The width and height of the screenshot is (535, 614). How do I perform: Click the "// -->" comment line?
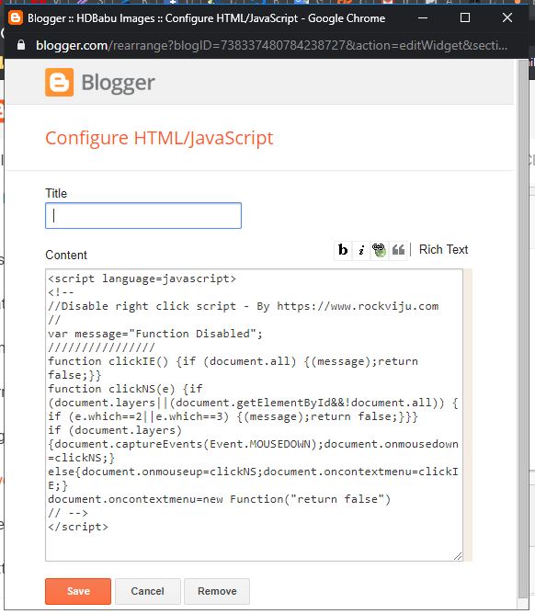point(68,513)
